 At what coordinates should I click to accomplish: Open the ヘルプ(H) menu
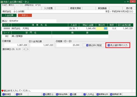pos(38,5)
